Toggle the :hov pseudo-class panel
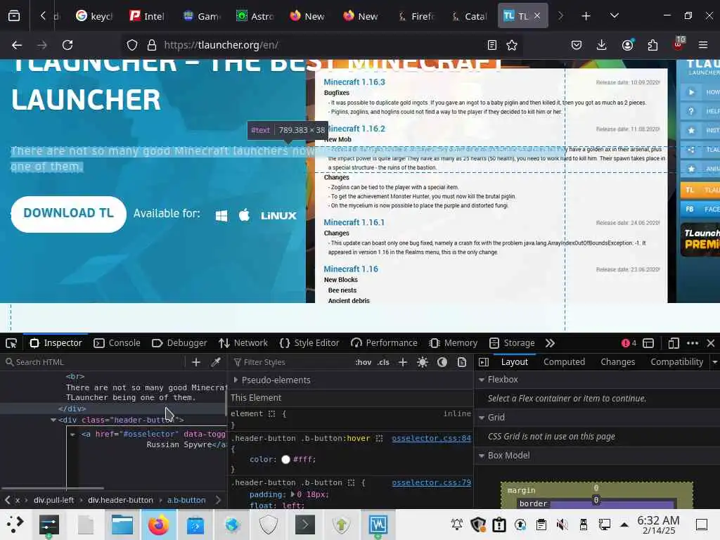Image resolution: width=720 pixels, height=540 pixels. coord(364,362)
